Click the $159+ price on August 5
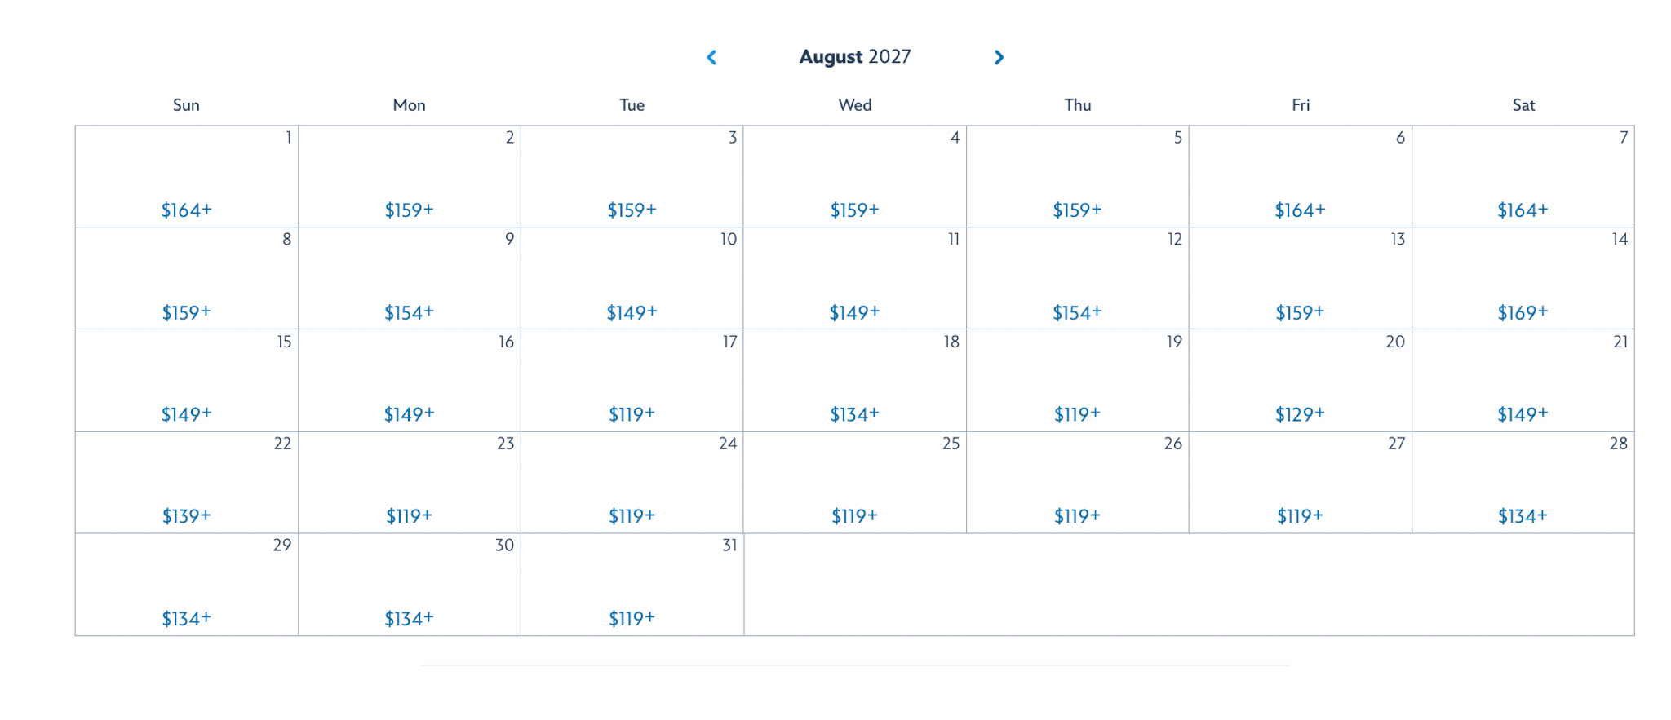Screen dimensions: 1671x720 pos(1077,210)
